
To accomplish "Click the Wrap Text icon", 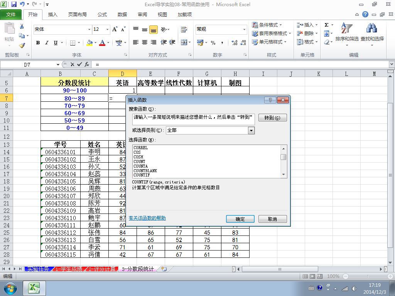I will click(184, 29).
